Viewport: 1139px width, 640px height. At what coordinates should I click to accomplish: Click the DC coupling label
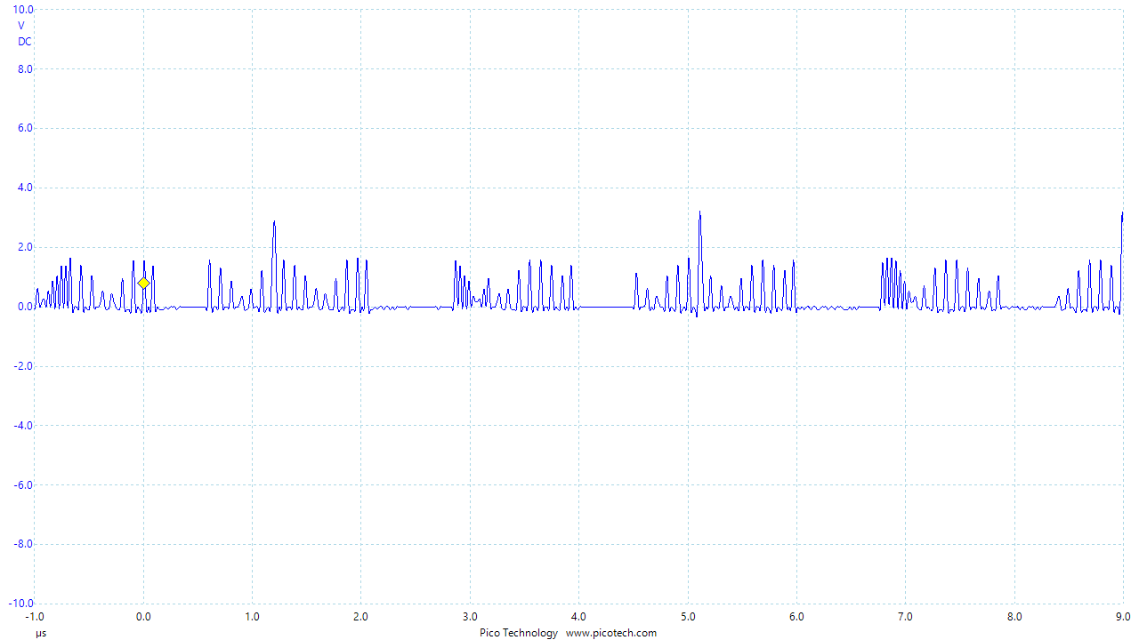coord(24,42)
